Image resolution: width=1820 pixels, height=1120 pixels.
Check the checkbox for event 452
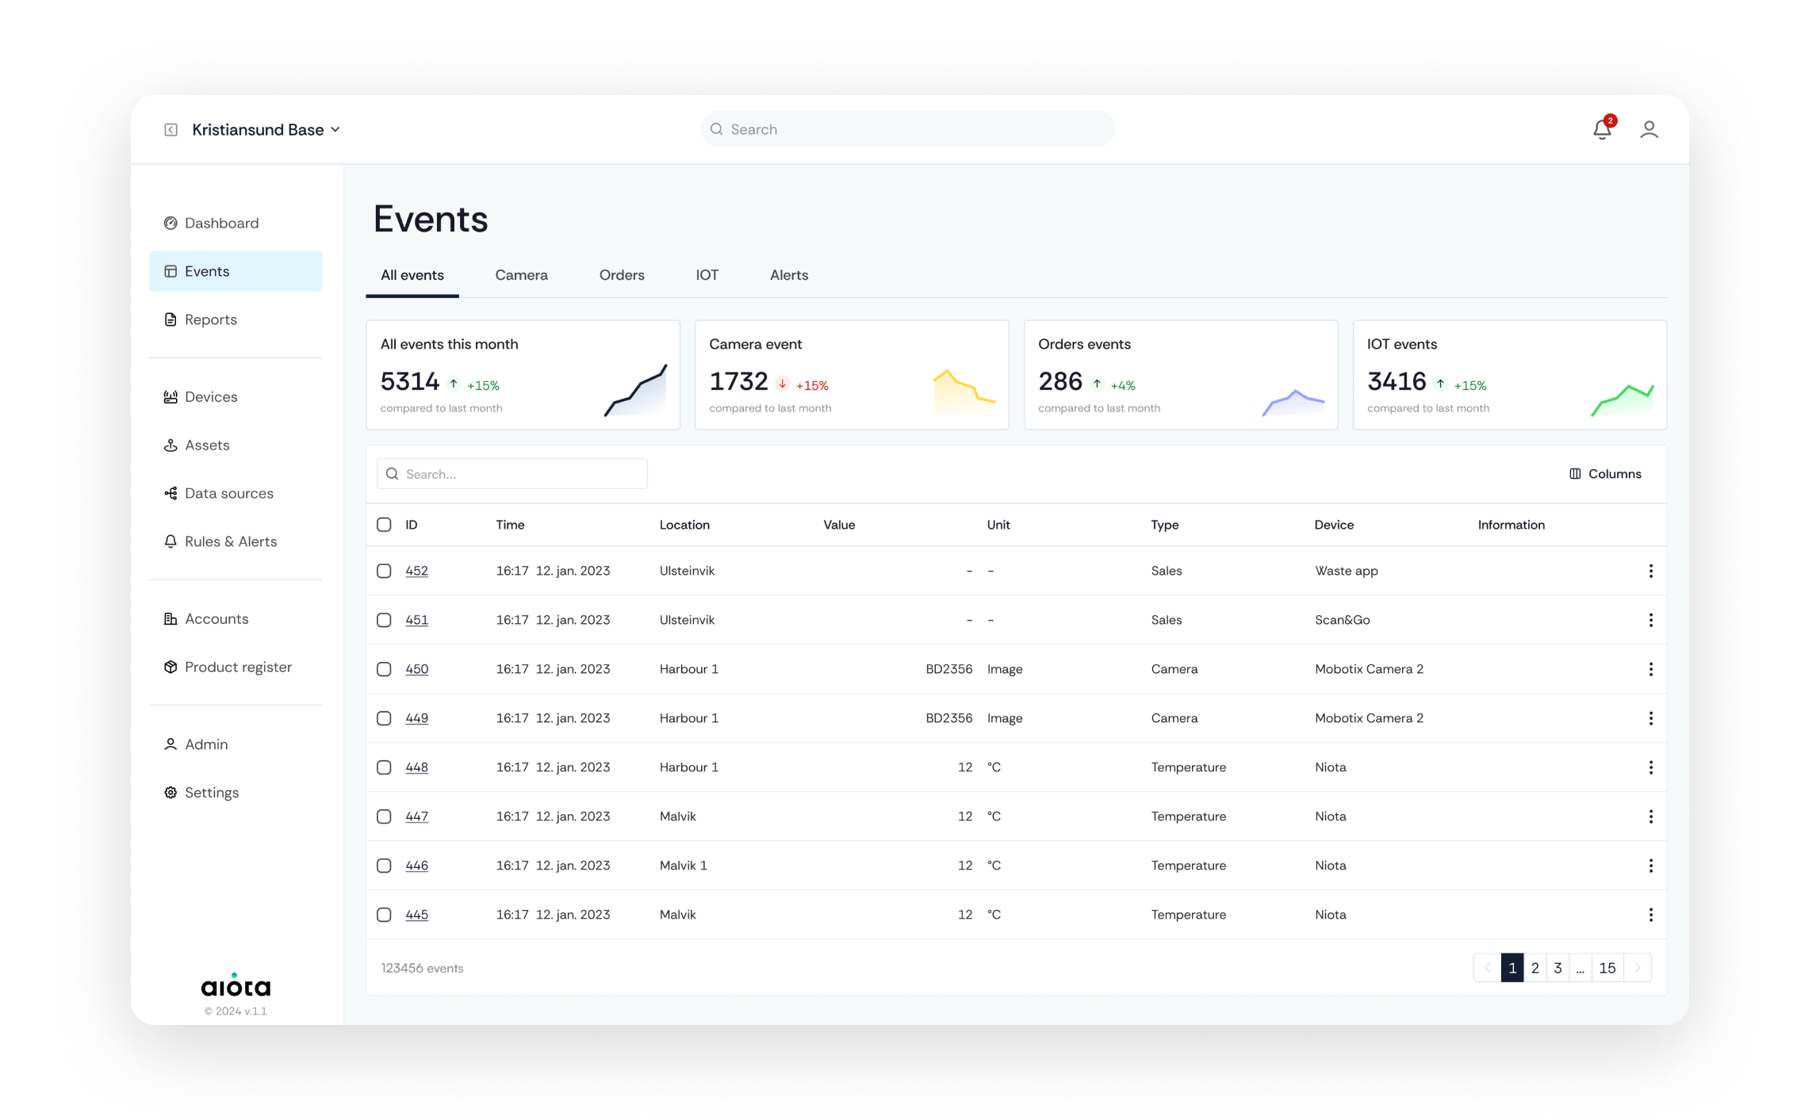coord(384,571)
